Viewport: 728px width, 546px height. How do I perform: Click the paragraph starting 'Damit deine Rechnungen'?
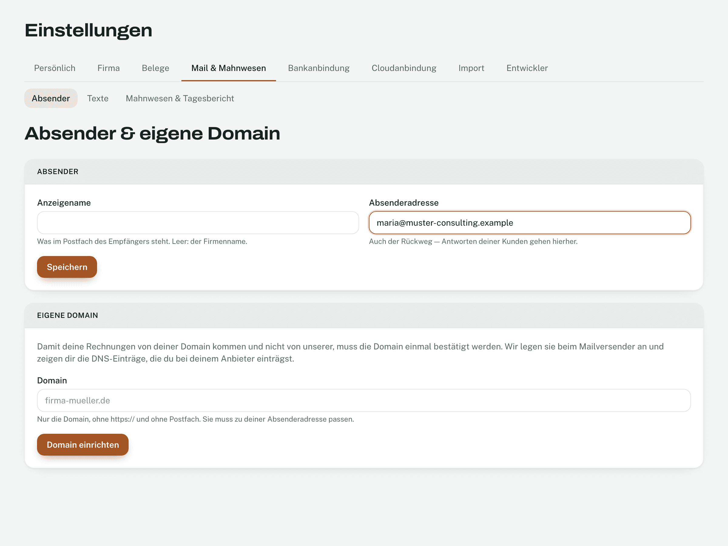pos(350,352)
